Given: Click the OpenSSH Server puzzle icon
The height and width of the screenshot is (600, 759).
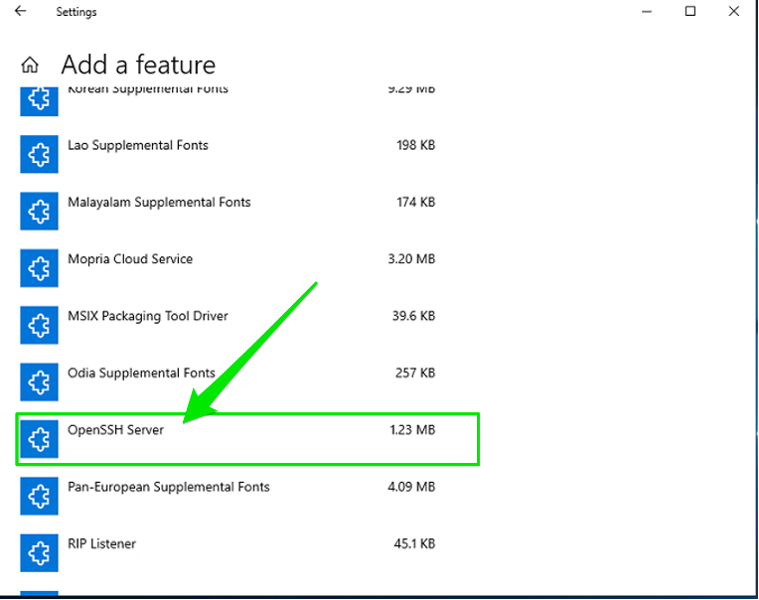Looking at the screenshot, I should click(39, 439).
